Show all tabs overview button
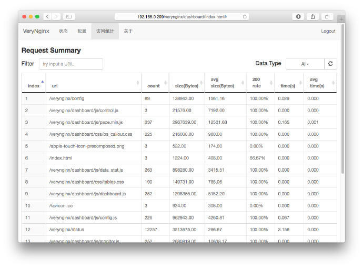 click(x=327, y=17)
